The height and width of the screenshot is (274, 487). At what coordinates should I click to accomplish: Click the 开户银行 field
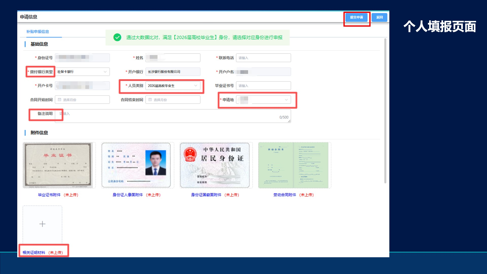pyautogui.click(x=173, y=72)
